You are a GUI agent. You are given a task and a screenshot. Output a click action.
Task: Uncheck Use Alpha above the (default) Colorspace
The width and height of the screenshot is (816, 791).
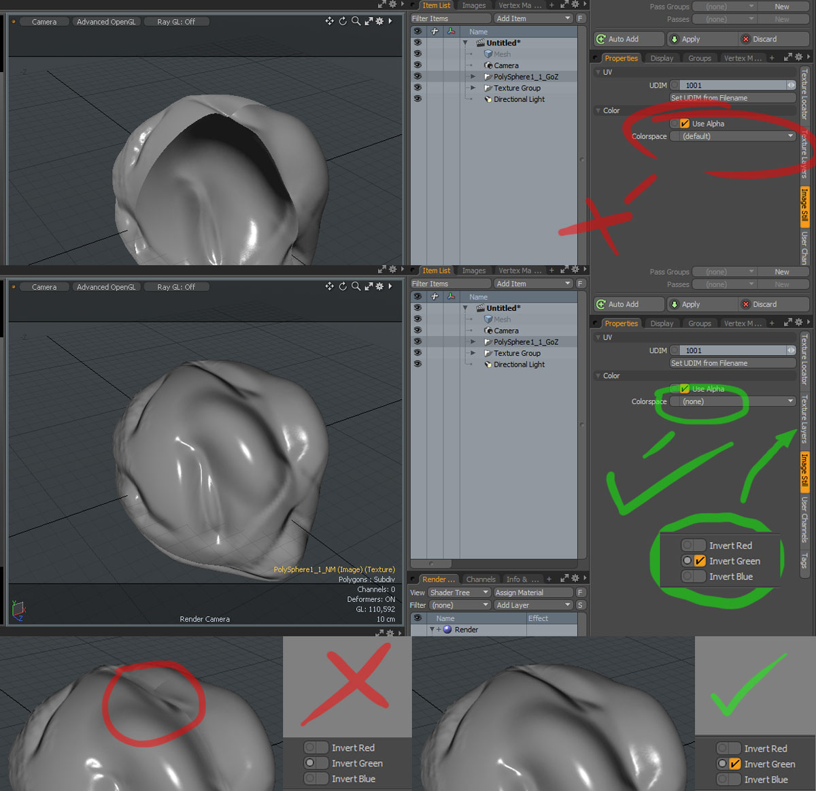click(x=685, y=124)
